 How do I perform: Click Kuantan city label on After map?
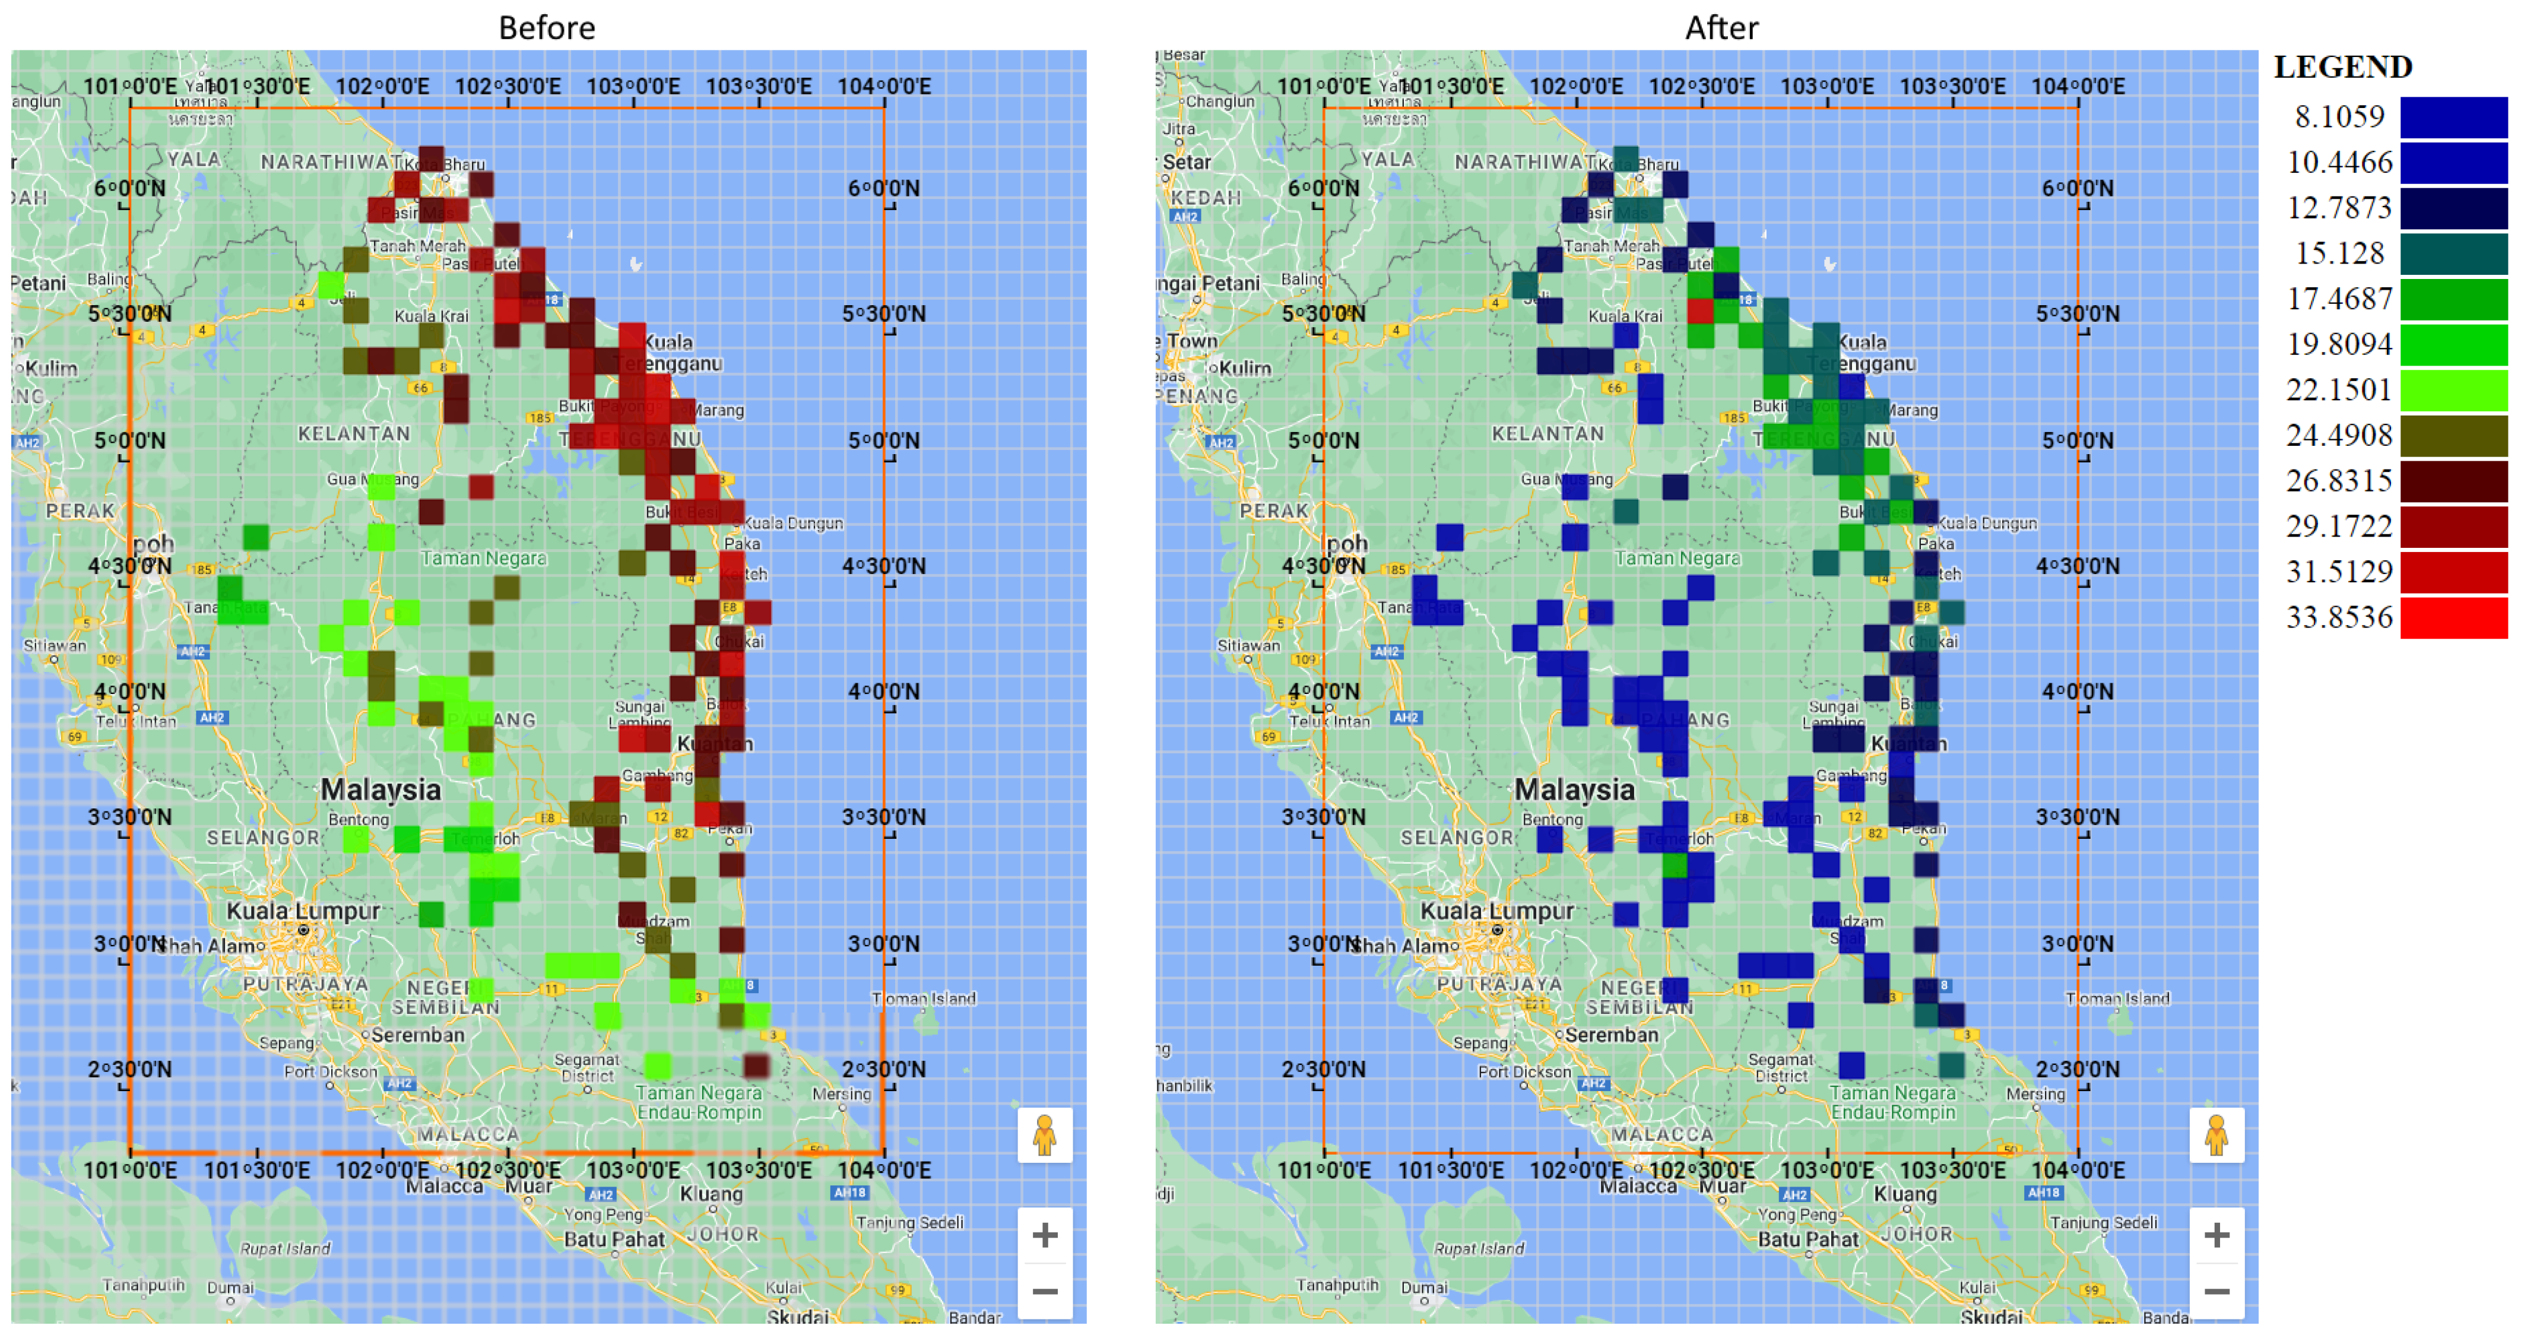[x=1908, y=744]
